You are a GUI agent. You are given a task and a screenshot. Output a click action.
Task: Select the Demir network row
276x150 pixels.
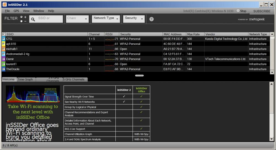(136, 59)
